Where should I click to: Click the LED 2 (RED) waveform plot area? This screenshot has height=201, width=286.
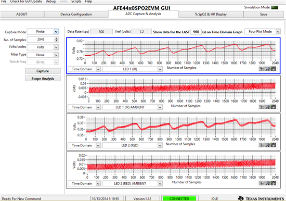(x=180, y=126)
